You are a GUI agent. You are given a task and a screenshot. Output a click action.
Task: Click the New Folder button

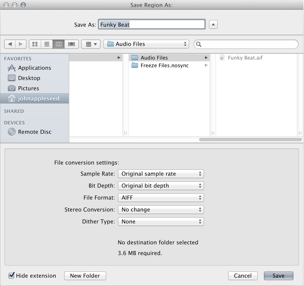85,276
